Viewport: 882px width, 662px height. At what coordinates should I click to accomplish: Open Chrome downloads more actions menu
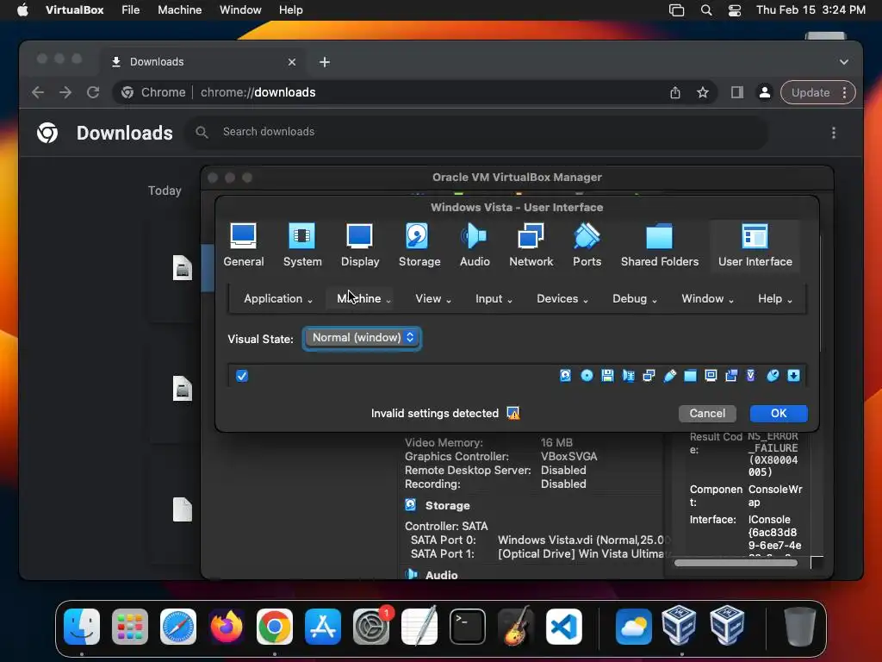[834, 133]
